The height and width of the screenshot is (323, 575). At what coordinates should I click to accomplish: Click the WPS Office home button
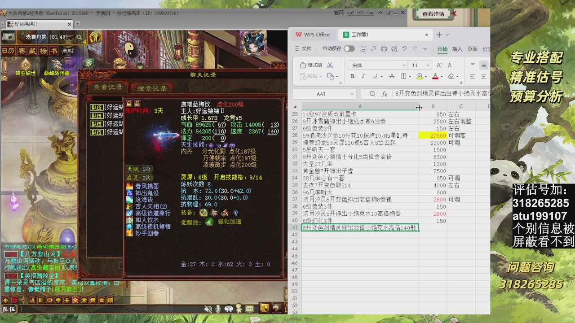[313, 35]
